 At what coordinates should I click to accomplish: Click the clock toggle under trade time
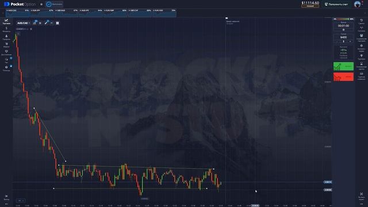pyautogui.click(x=343, y=30)
